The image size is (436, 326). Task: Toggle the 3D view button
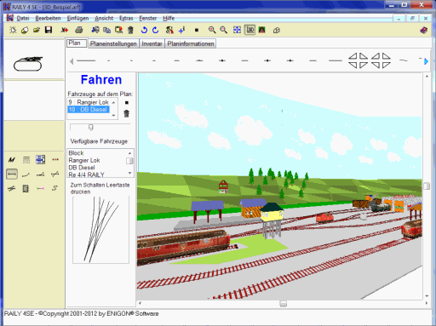pos(250,30)
